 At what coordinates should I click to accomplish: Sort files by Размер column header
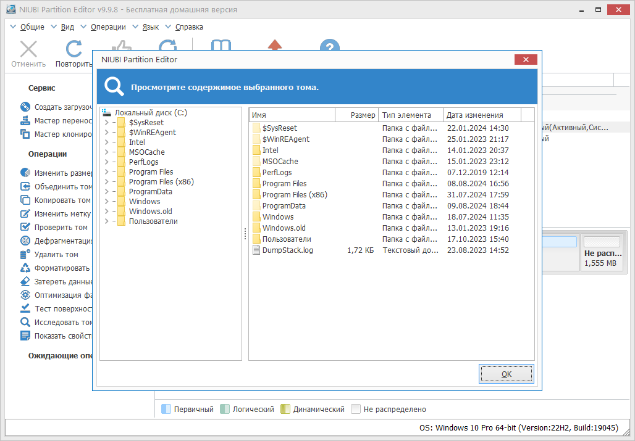pyautogui.click(x=357, y=115)
